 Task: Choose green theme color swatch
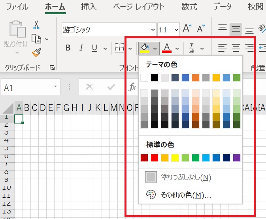pos(237,78)
